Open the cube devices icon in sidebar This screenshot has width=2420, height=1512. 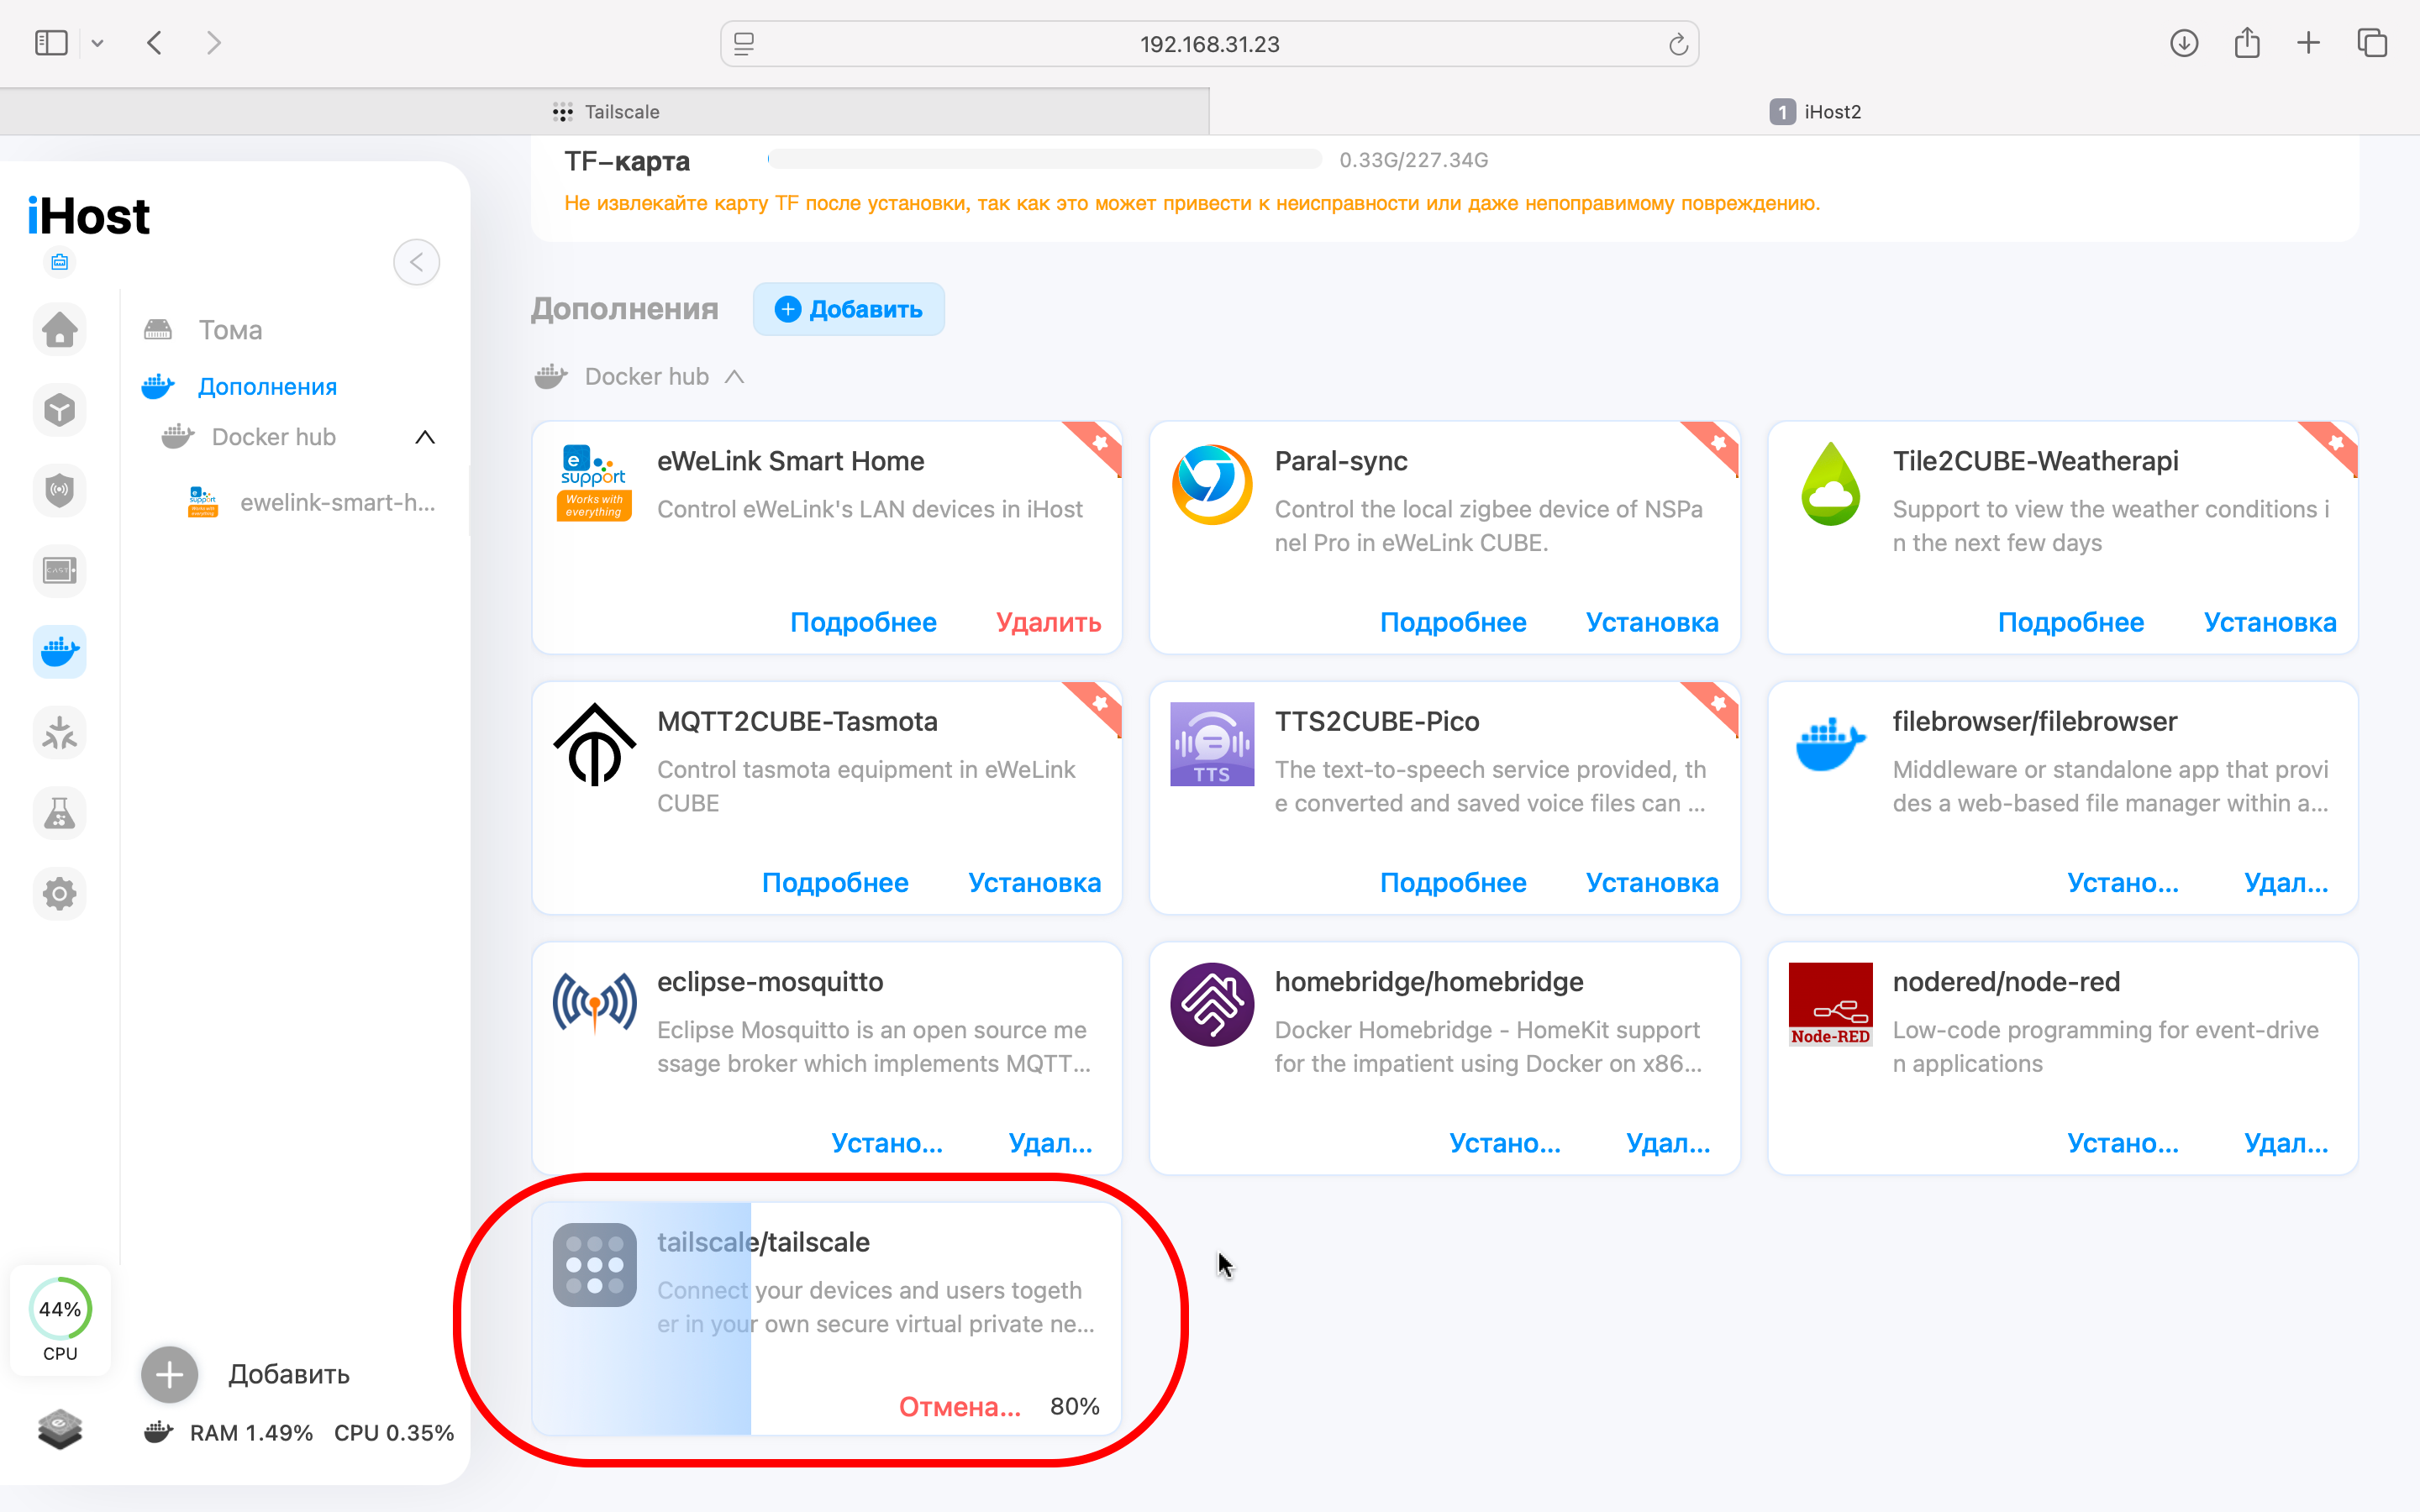click(60, 410)
